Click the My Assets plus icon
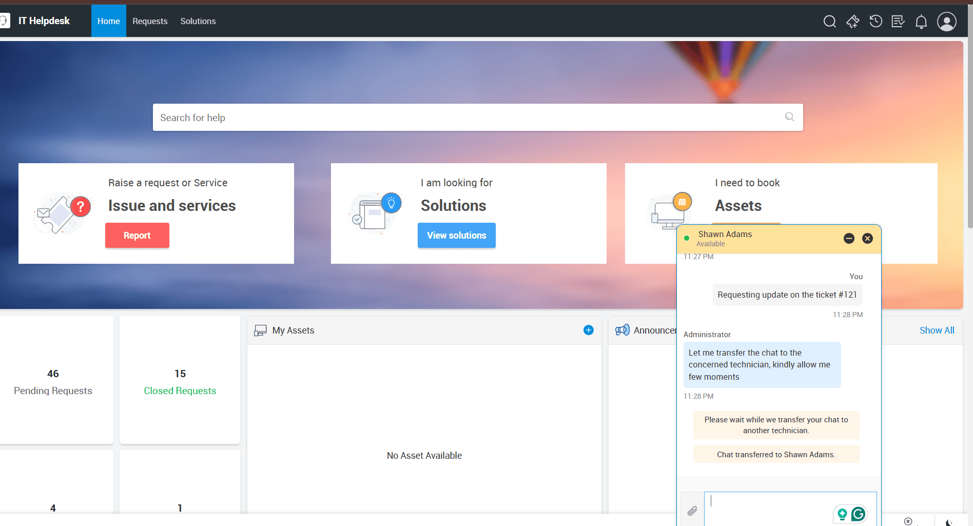Screen dimensions: 973x526 click(x=588, y=330)
